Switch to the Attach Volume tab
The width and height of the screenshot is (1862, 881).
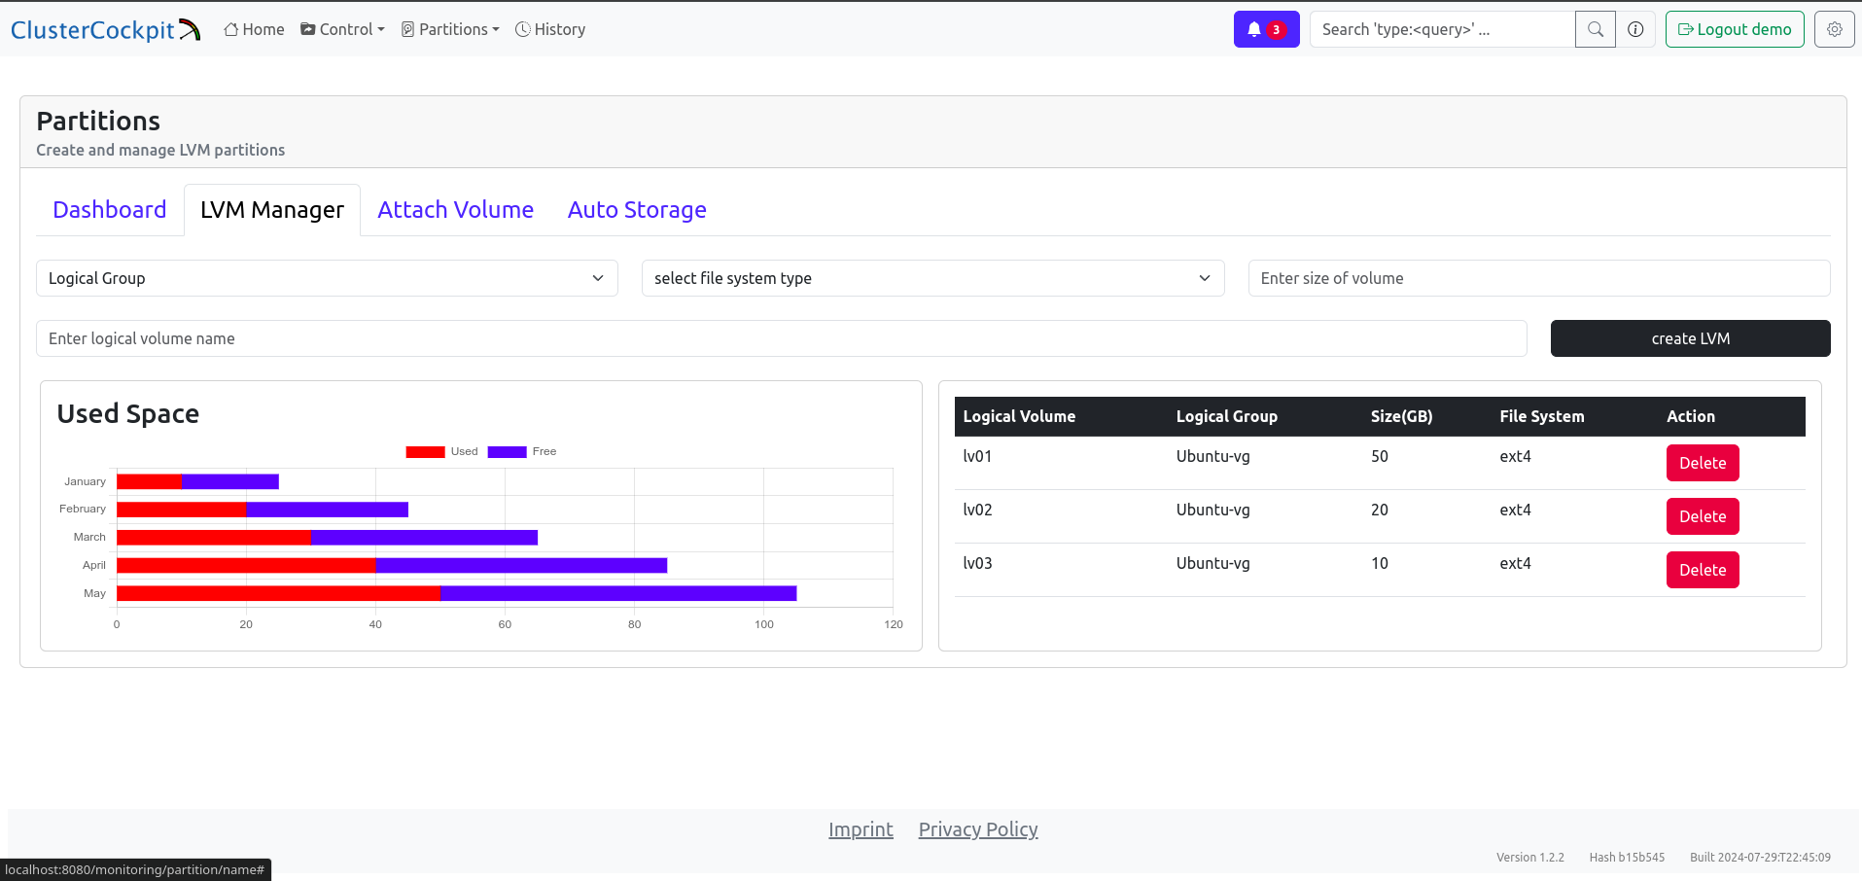click(x=455, y=210)
